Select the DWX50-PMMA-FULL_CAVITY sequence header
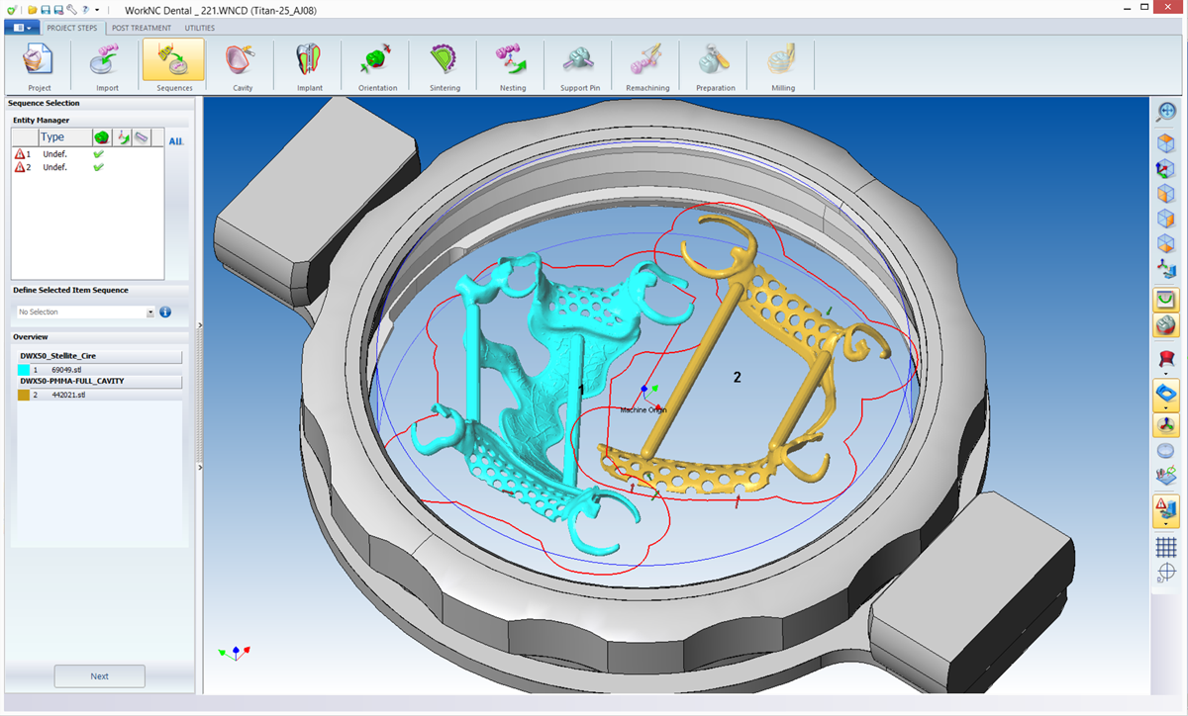The image size is (1188, 716). [97, 381]
